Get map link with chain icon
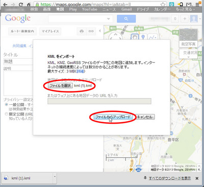The width and height of the screenshot is (204, 187). tap(91, 31)
